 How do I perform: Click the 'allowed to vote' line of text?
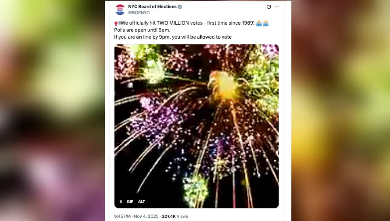173,37
